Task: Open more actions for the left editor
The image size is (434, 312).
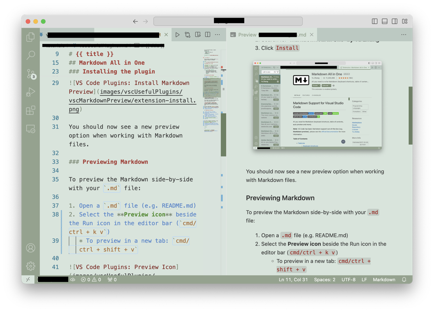Action: [218, 35]
